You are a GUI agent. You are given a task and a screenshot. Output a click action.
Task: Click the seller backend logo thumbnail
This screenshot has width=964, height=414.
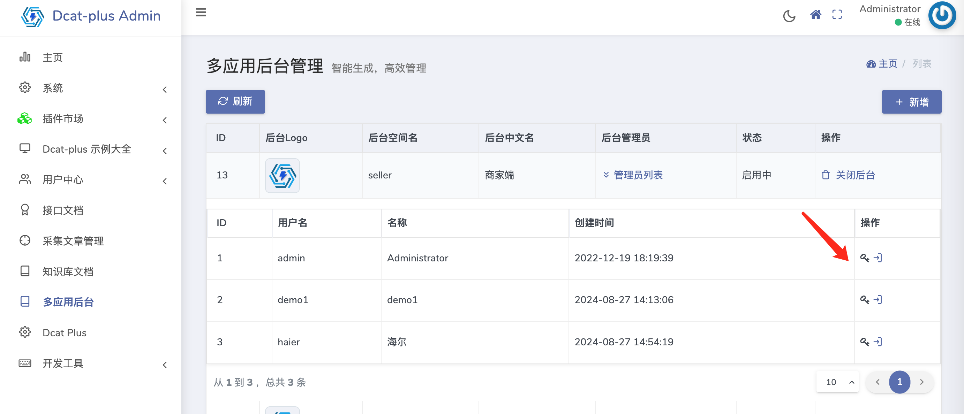[x=282, y=175]
